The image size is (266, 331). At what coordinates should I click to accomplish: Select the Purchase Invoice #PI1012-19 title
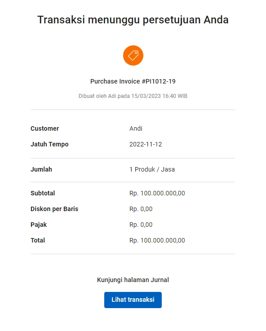pyautogui.click(x=133, y=81)
